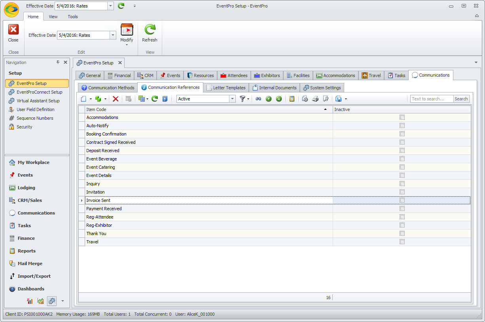Toggle Inactive checkbox for Accommodations
Screen dimensions: 485x322
[402, 117]
